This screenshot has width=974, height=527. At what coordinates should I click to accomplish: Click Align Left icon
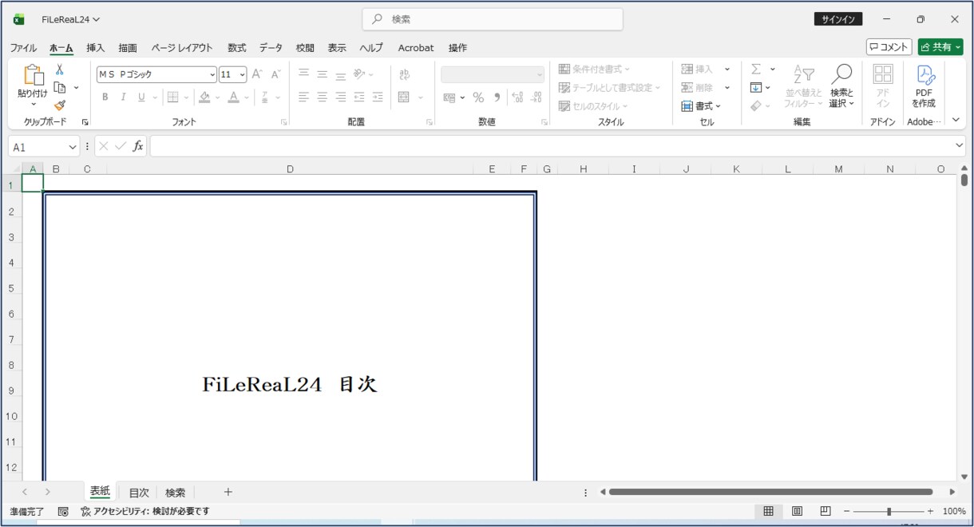point(303,97)
